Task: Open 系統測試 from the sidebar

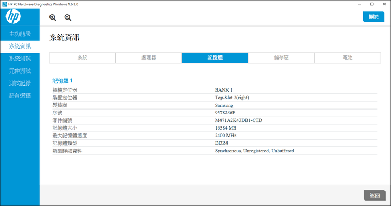Action: tap(20, 59)
